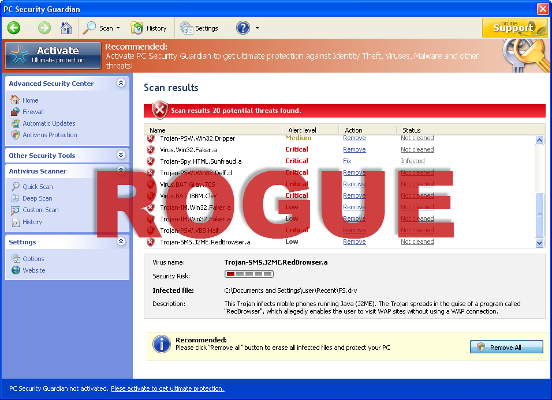Image resolution: width=552 pixels, height=400 pixels.
Task: Click the Security Risk level bar
Action: click(x=249, y=274)
